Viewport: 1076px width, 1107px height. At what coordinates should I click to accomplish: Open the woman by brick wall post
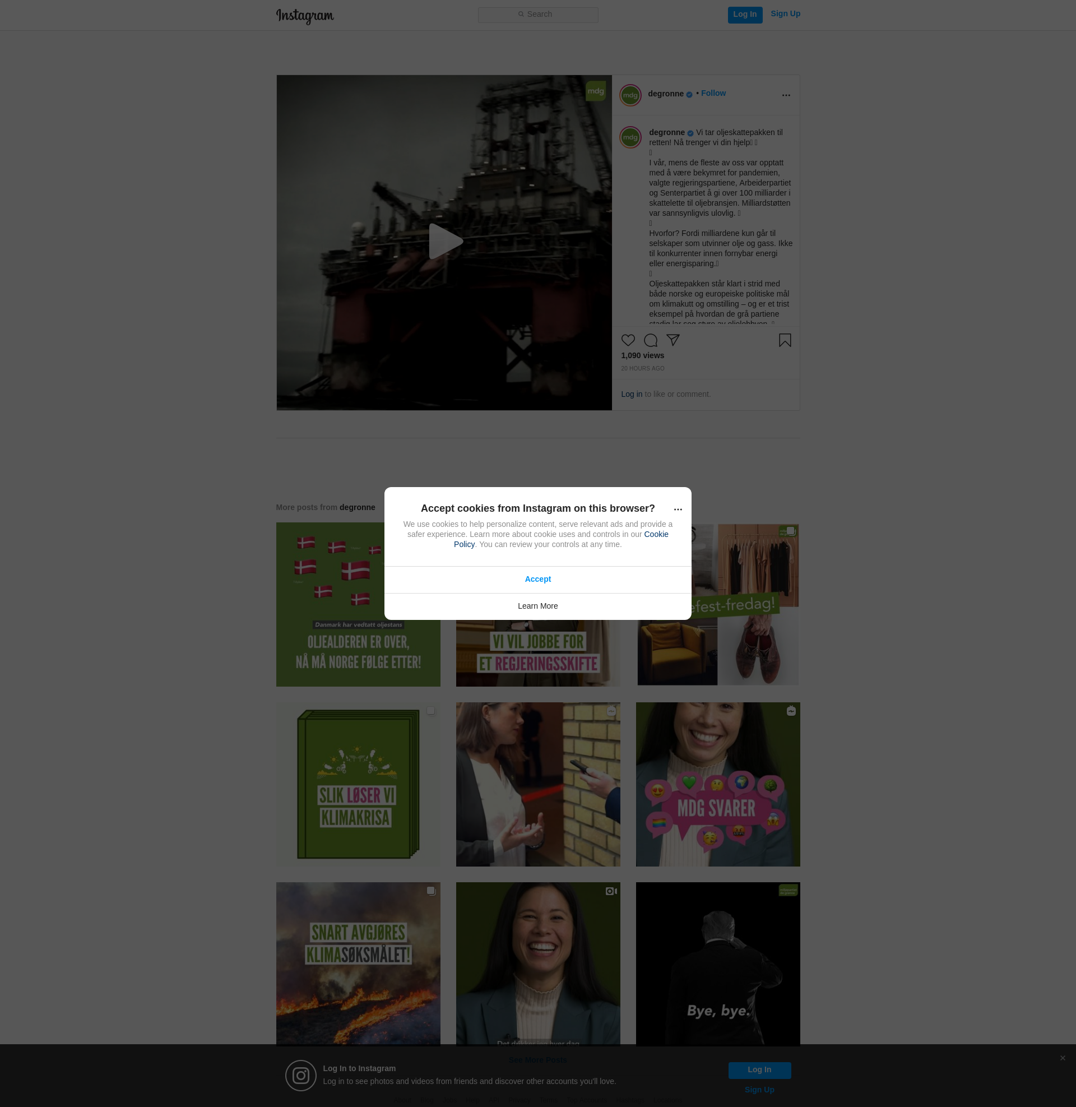pos(537,784)
